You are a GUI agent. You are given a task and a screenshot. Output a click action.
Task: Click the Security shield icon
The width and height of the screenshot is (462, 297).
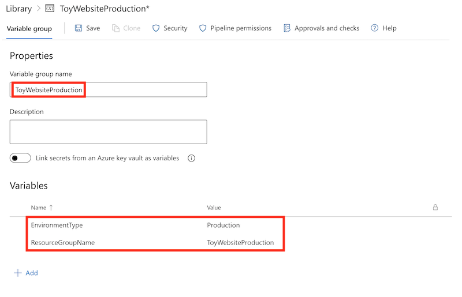[x=156, y=28]
